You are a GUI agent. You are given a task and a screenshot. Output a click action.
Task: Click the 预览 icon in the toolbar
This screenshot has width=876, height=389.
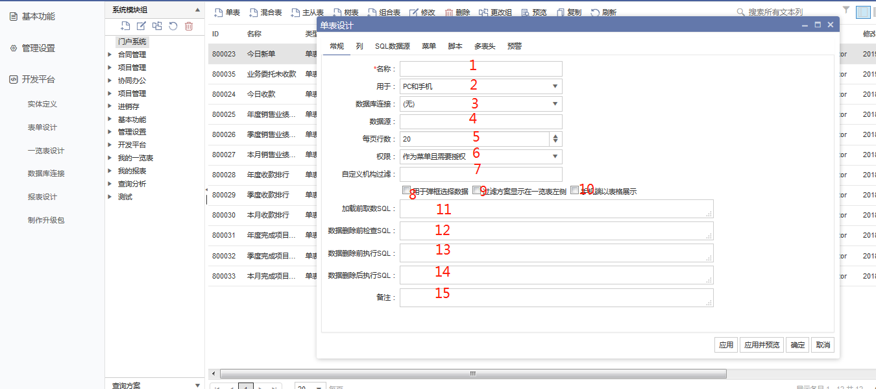(x=533, y=11)
